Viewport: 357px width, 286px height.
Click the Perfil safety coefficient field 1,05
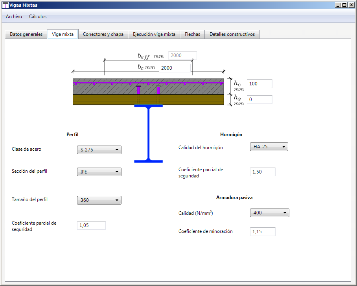91,225
